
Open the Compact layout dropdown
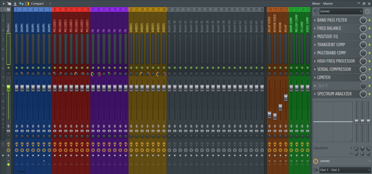click(41, 4)
